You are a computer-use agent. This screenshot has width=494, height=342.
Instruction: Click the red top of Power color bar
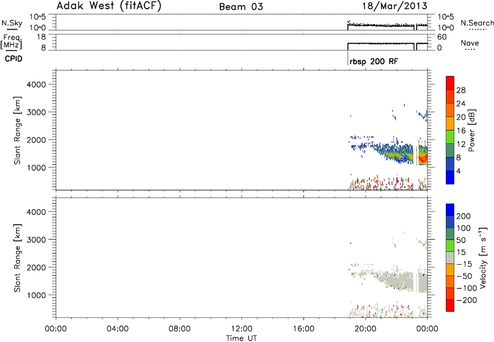pyautogui.click(x=450, y=83)
